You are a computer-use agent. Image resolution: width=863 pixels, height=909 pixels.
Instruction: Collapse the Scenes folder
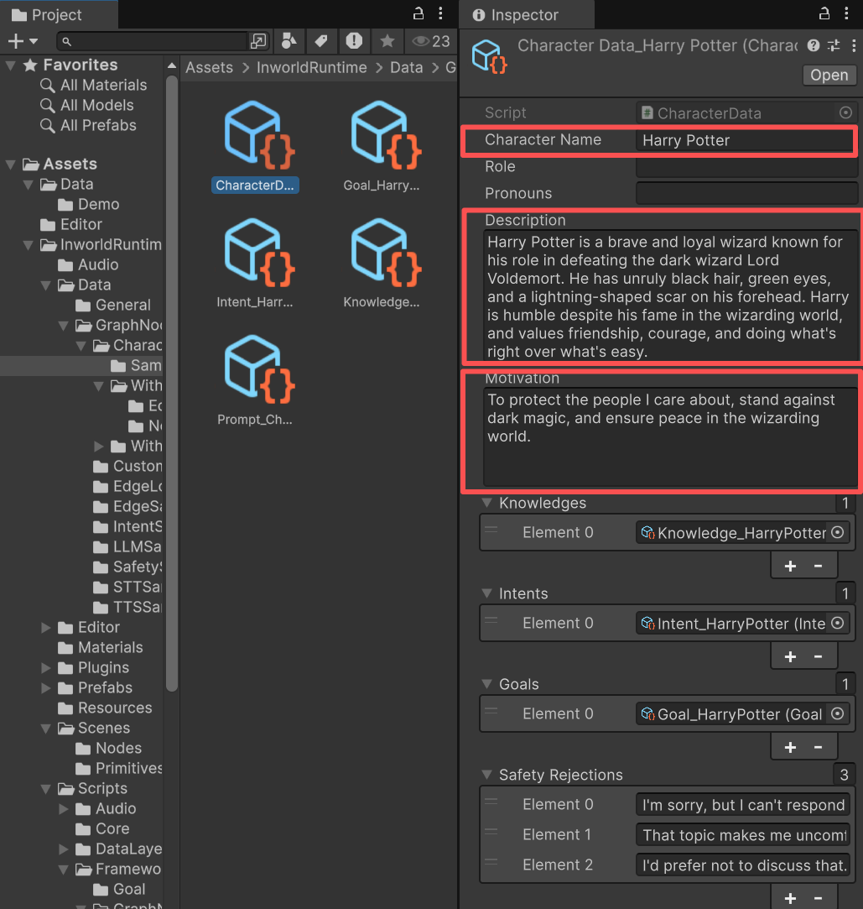46,729
